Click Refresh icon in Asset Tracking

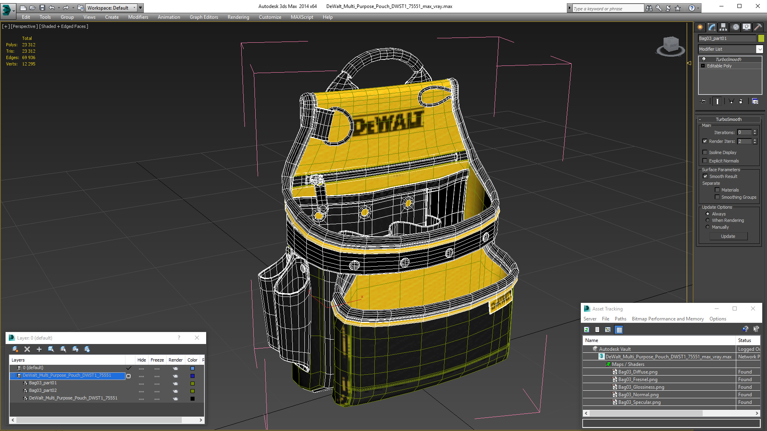pyautogui.click(x=586, y=330)
